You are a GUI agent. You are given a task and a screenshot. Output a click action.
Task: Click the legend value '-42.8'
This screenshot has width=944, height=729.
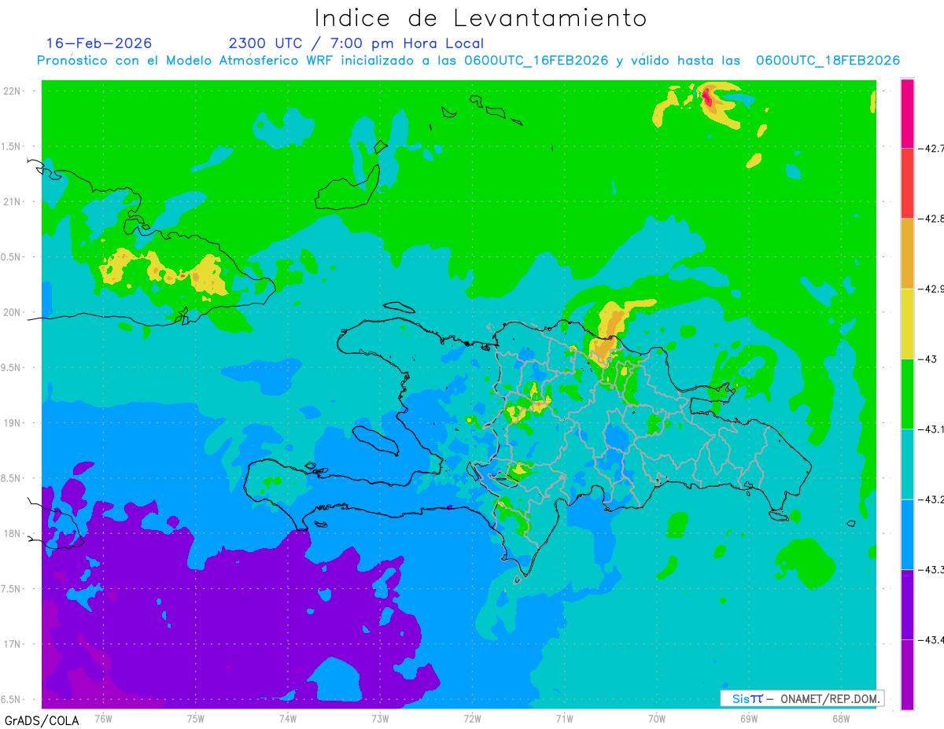pyautogui.click(x=931, y=218)
